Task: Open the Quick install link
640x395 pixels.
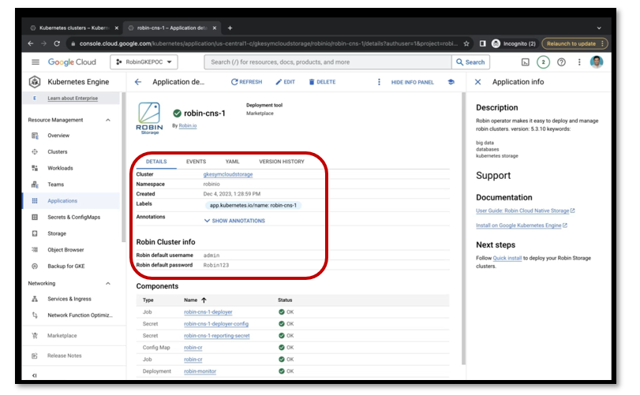Action: click(507, 258)
